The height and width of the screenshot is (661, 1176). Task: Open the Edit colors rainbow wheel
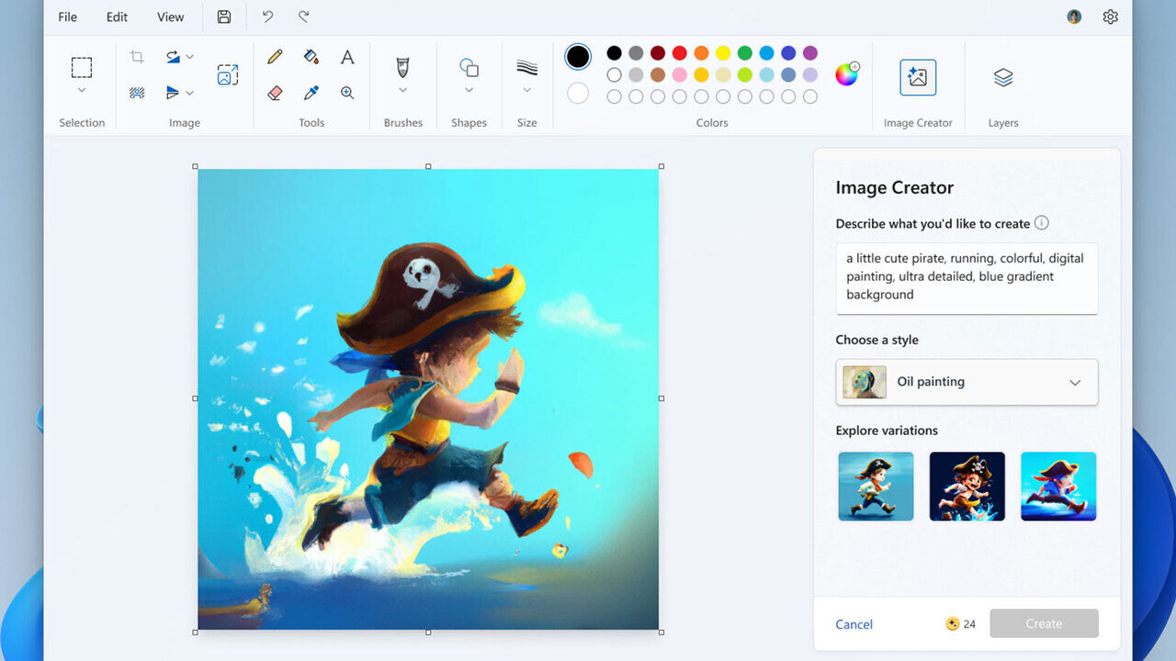[x=846, y=74]
